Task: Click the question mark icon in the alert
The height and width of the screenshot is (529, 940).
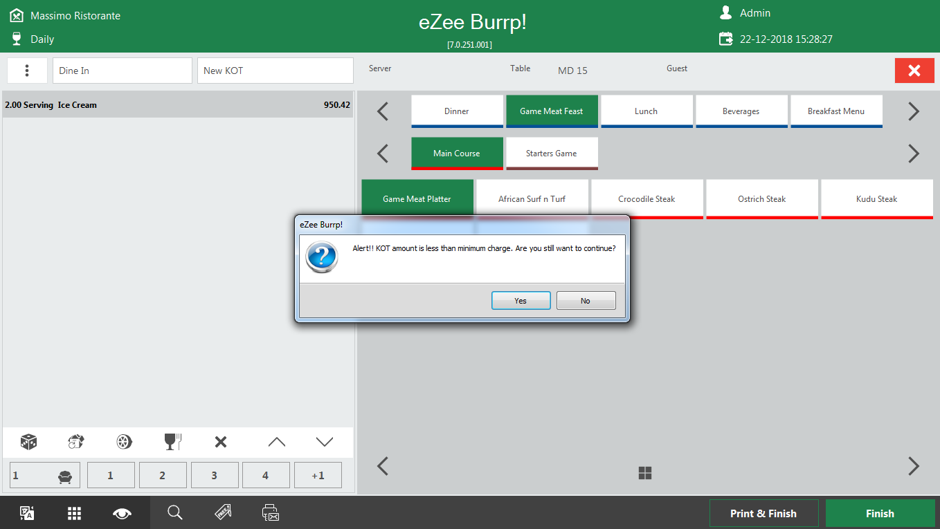Action: click(x=321, y=257)
